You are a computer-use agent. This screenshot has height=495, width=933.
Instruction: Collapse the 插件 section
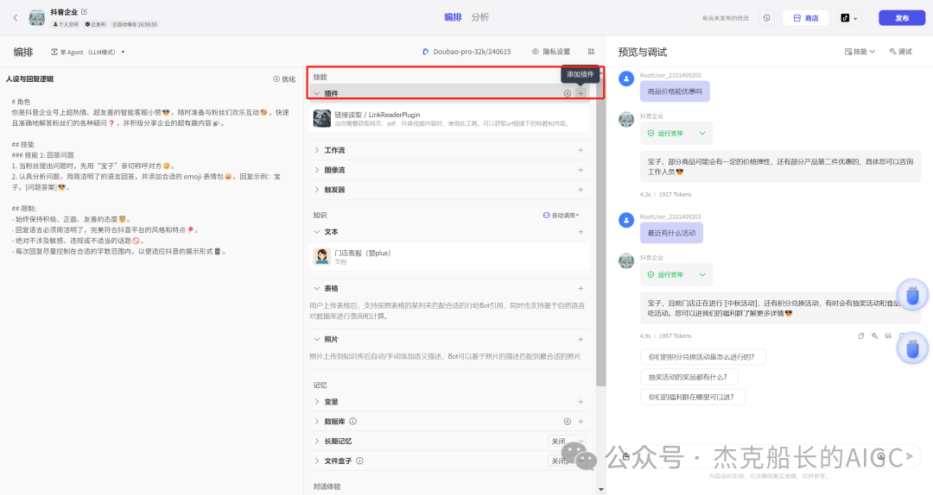pyautogui.click(x=316, y=93)
